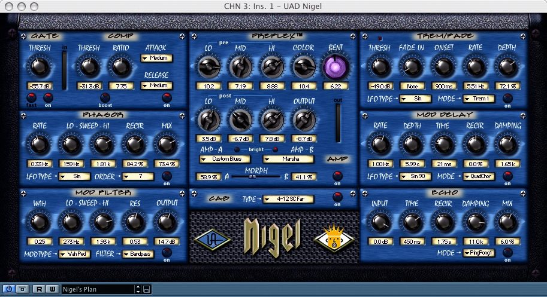547x297 pixels.
Task: Click the crowned Nigel mascot logo
Action: point(334,238)
